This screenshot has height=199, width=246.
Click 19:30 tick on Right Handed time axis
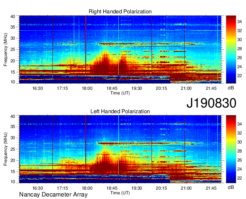(137, 88)
